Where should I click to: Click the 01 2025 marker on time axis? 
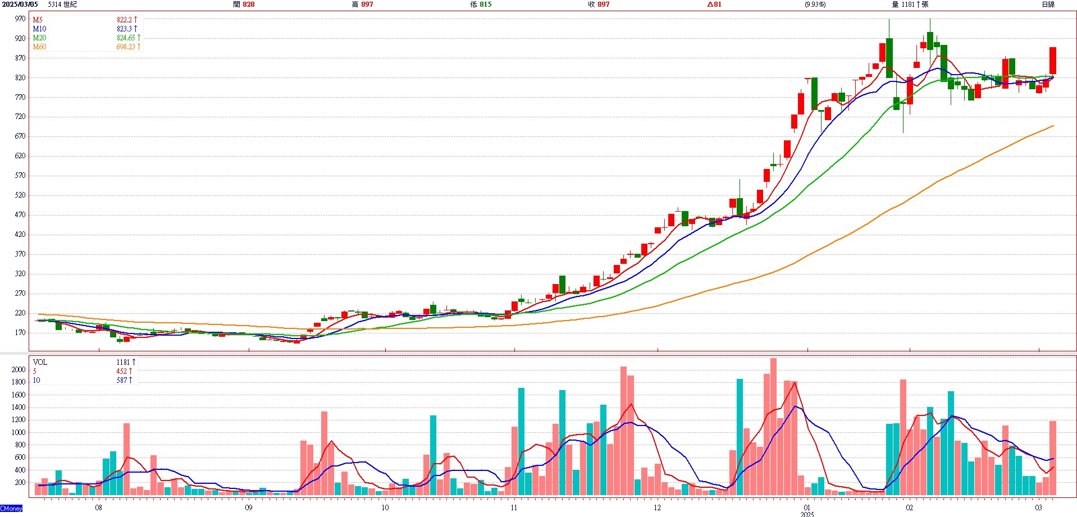click(807, 510)
